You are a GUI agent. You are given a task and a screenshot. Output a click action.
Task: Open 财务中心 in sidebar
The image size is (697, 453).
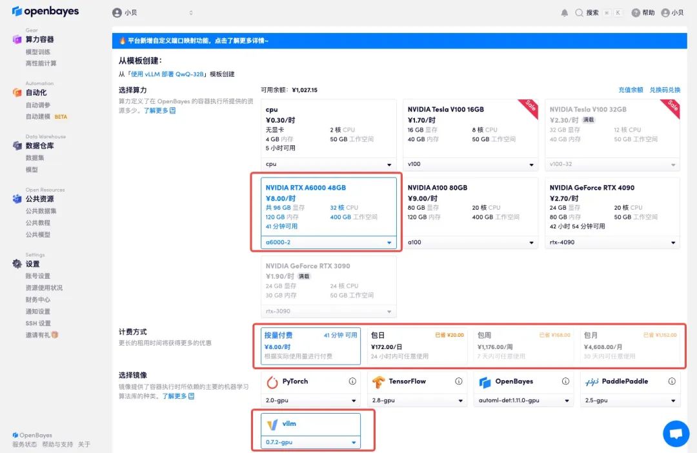coord(38,299)
